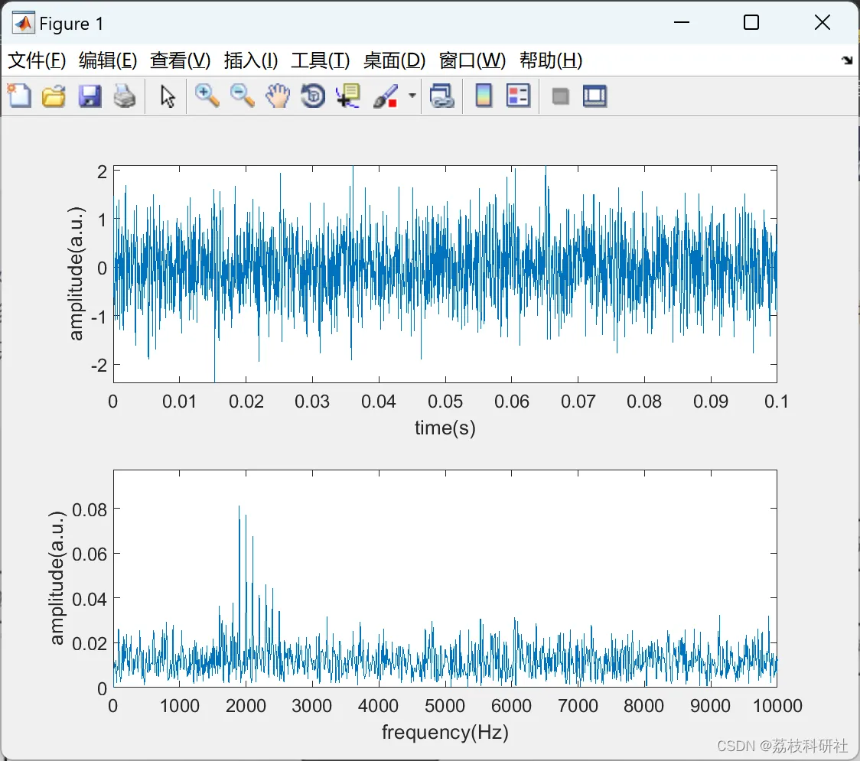The height and width of the screenshot is (761, 860).
Task: Expand the brush color dropdown arrow
Action: (412, 96)
